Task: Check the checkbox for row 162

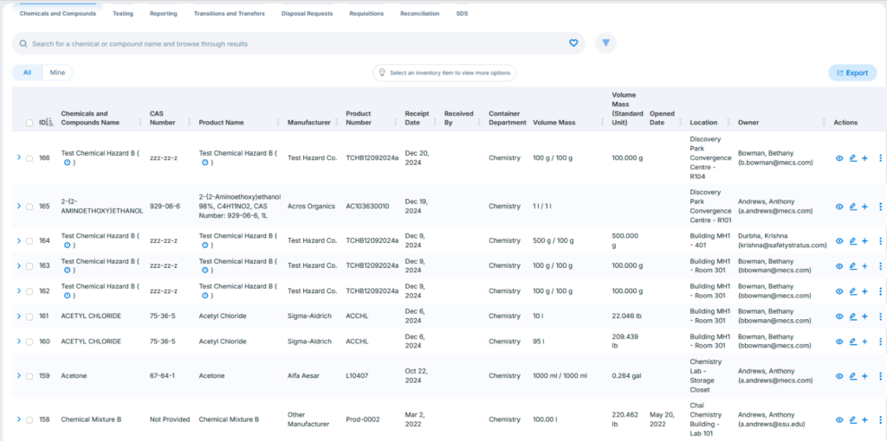Action: point(29,291)
